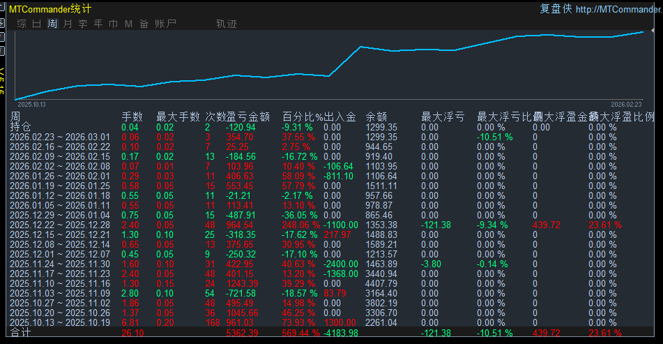Click total withdrawal value -4183.98
The image size is (663, 344).
click(341, 333)
